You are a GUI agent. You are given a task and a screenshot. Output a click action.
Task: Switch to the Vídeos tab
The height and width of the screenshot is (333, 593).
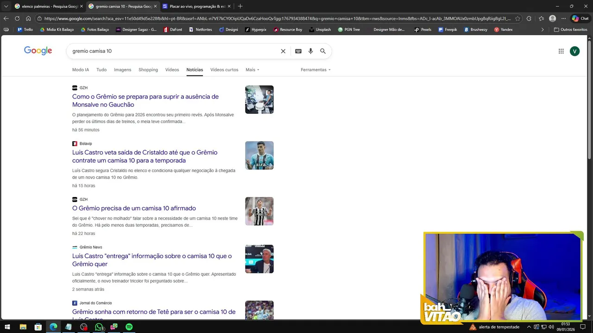[172, 70]
